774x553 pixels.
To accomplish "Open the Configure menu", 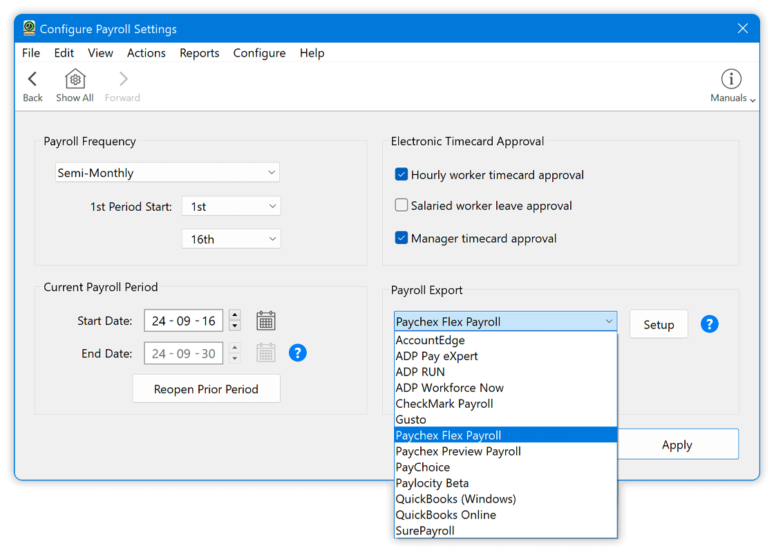I will (x=259, y=53).
